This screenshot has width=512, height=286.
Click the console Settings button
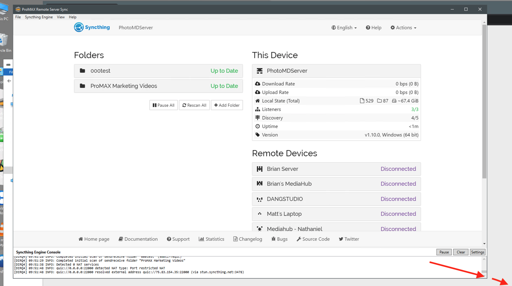tap(478, 252)
